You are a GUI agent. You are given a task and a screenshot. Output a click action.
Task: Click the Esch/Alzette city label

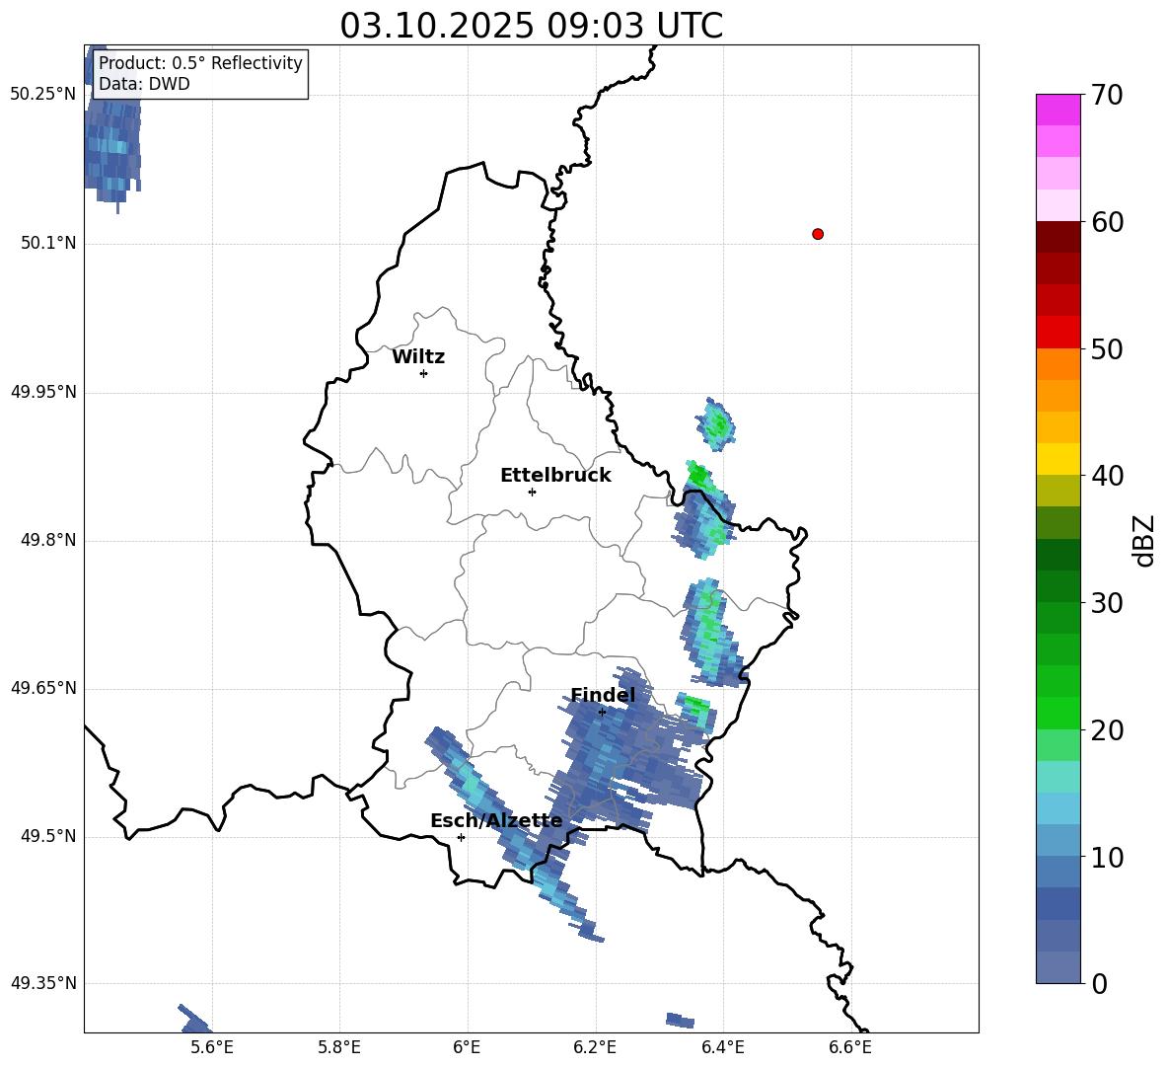coord(496,820)
